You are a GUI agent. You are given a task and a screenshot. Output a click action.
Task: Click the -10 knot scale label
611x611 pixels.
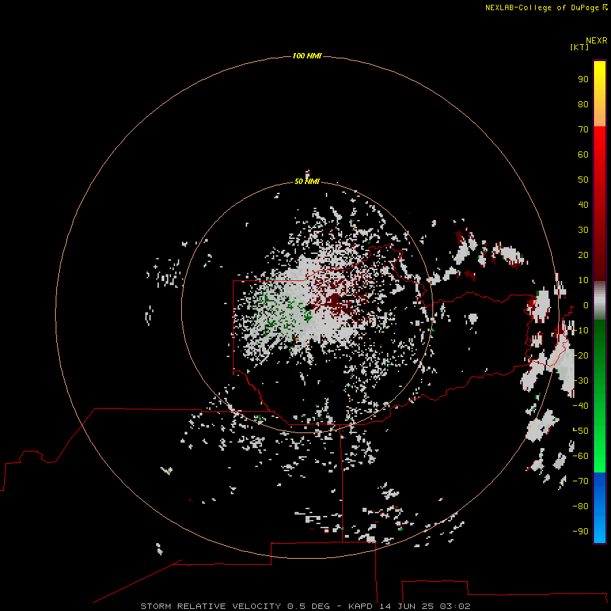(580, 331)
